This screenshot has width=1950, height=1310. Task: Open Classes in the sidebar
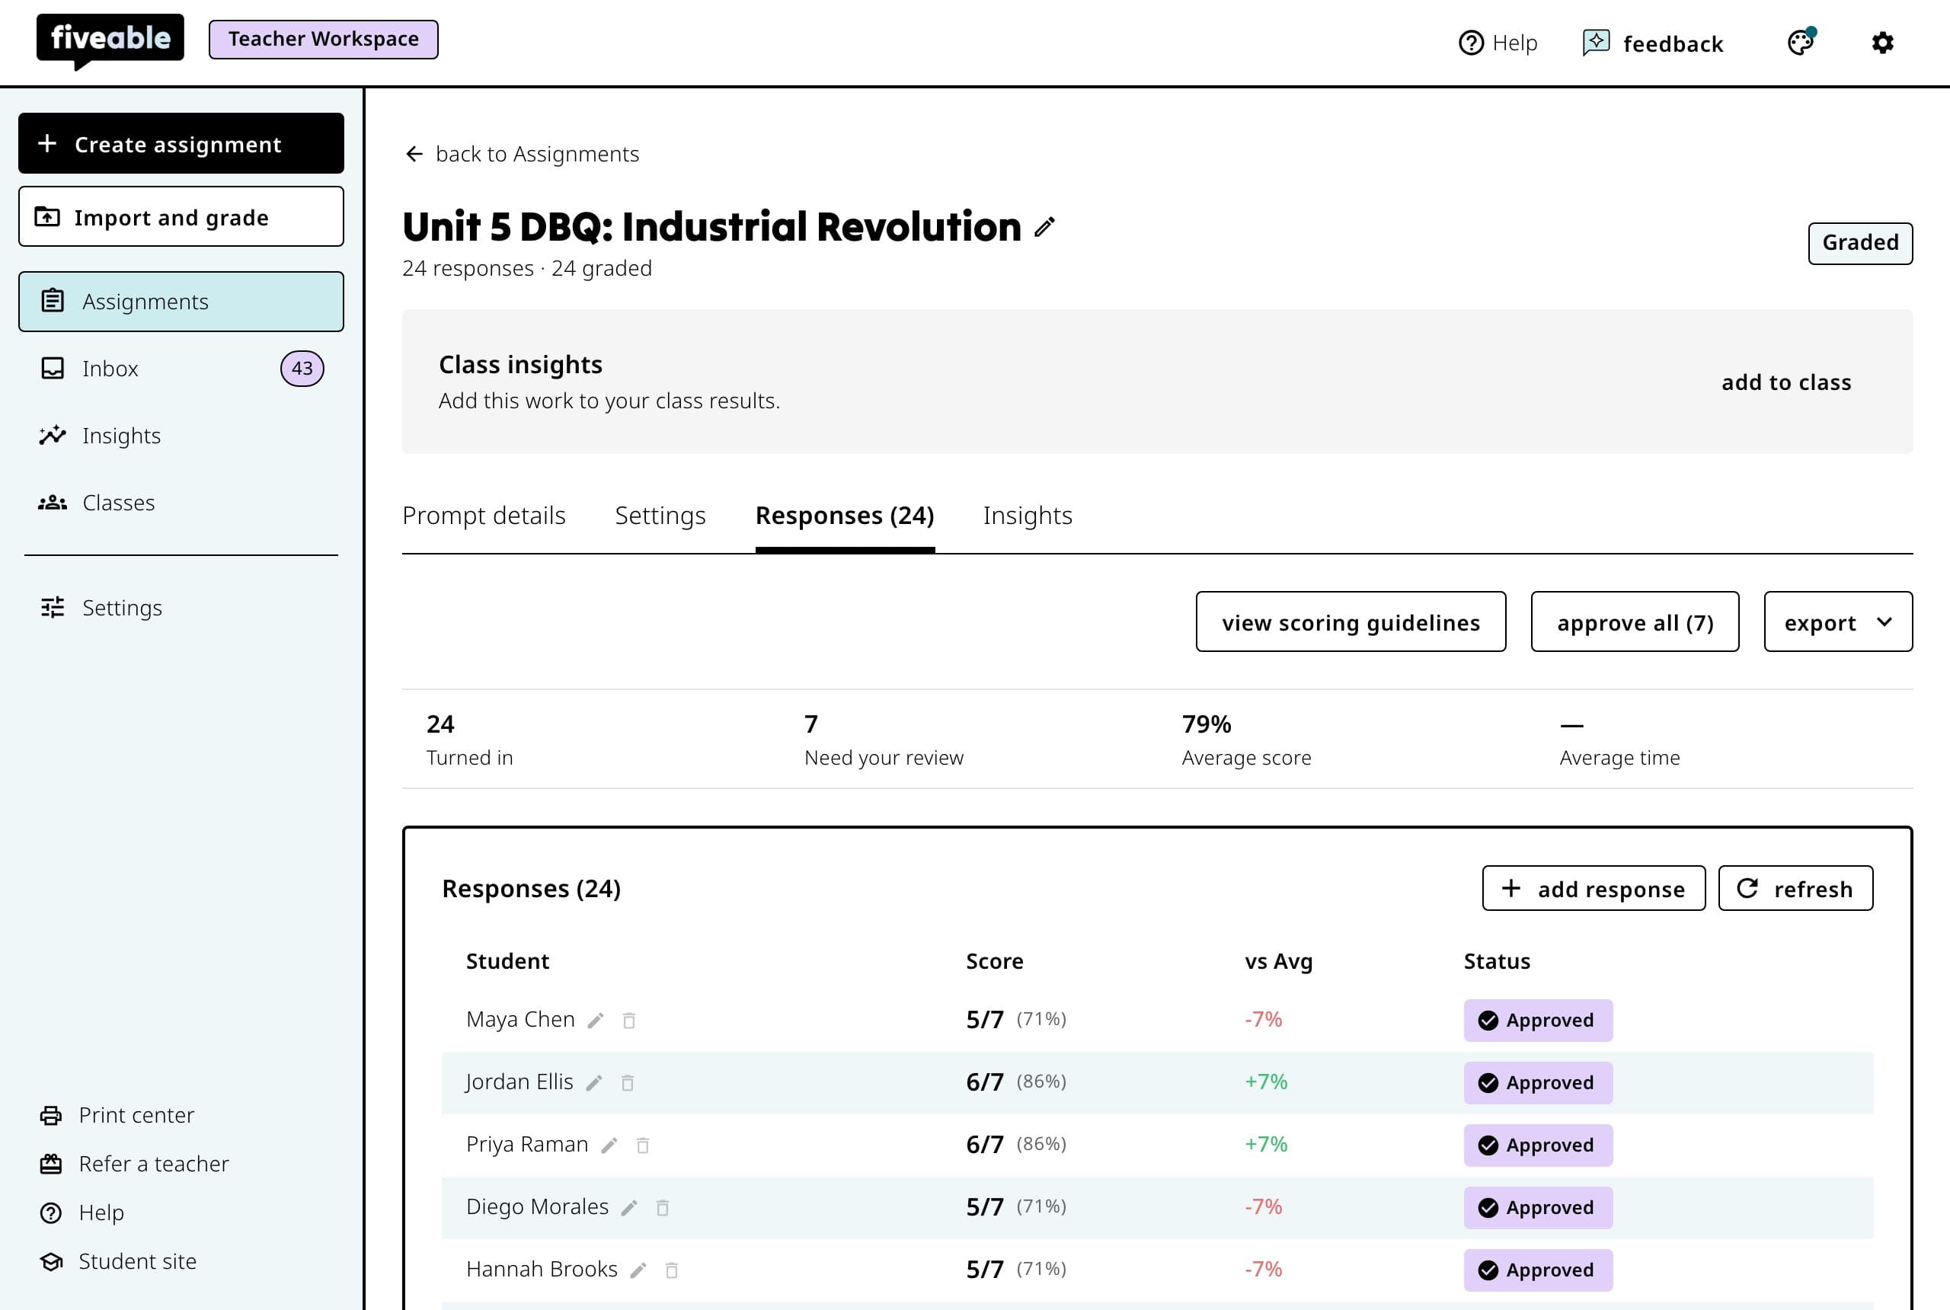(181, 502)
